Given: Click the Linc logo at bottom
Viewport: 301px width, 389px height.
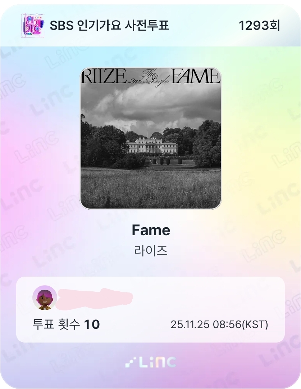Looking at the screenshot, I should pyautogui.click(x=151, y=362).
